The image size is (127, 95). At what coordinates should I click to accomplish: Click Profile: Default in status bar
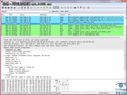tap(104, 93)
